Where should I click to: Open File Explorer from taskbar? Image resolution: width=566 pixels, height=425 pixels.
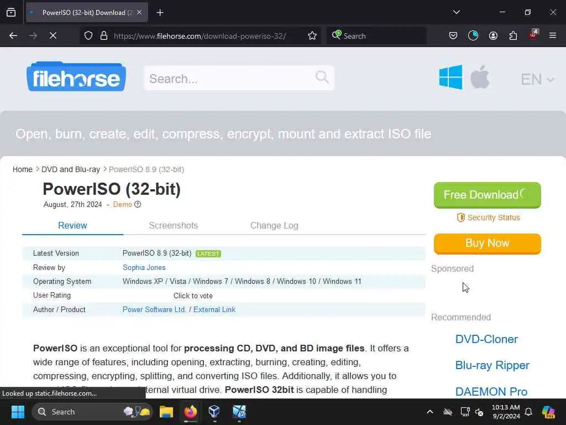coord(166,412)
